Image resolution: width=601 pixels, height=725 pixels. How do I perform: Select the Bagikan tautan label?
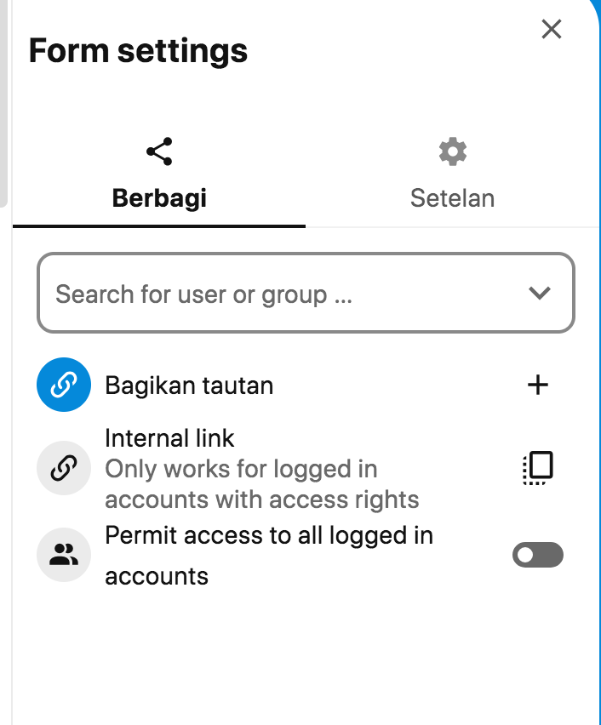(x=189, y=385)
